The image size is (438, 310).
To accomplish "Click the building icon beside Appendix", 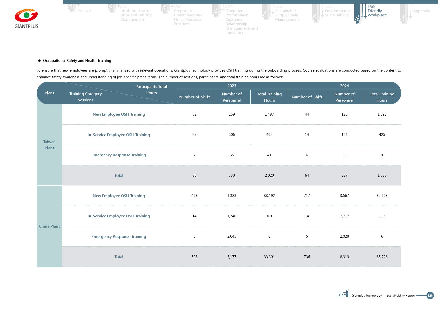I will (x=404, y=14).
